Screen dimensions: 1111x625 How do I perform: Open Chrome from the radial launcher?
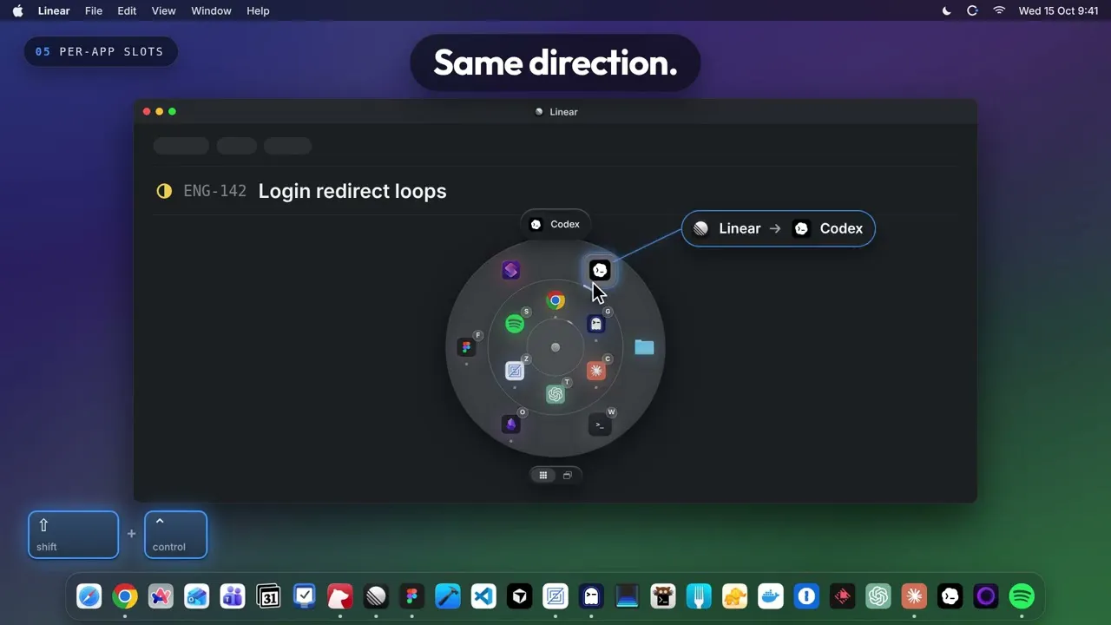pyautogui.click(x=555, y=300)
